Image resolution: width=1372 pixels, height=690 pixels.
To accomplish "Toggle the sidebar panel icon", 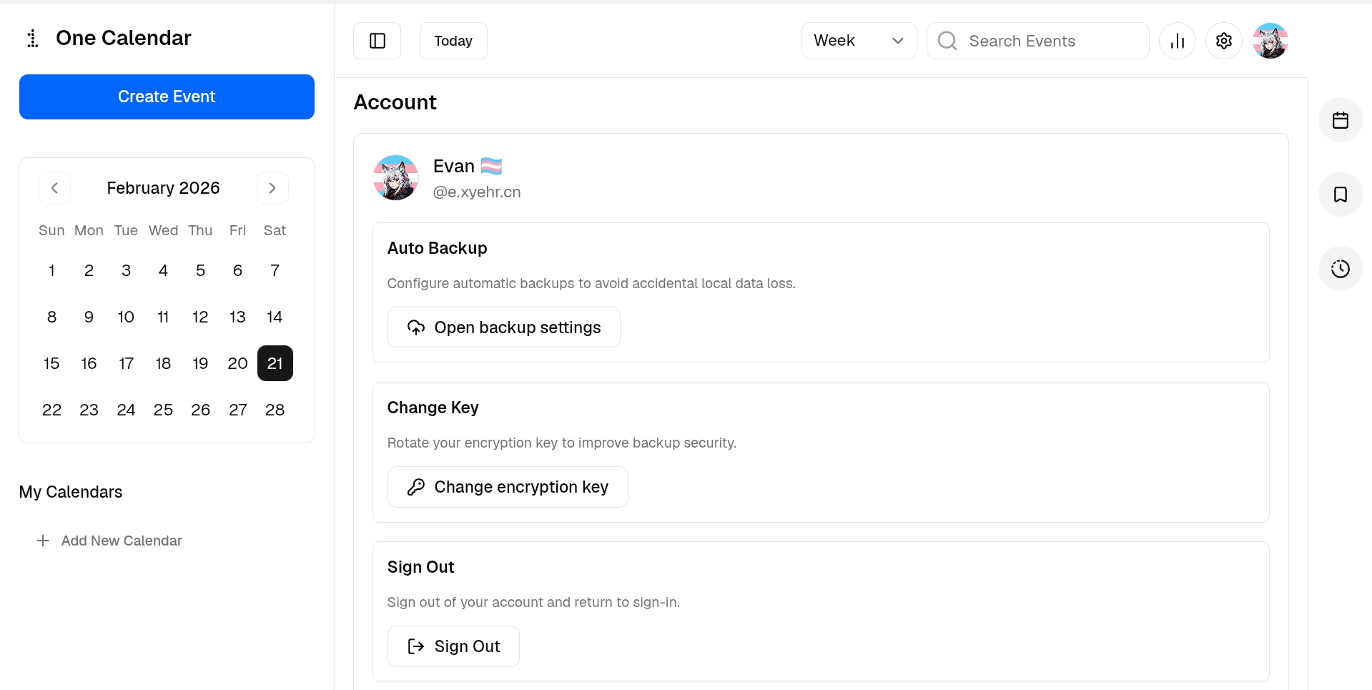I will coord(377,41).
